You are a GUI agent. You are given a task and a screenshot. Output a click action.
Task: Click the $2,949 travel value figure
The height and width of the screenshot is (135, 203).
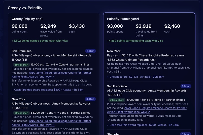click(48, 26)
